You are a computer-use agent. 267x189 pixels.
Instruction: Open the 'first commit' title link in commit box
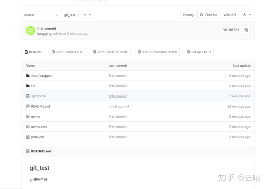pos(47,28)
